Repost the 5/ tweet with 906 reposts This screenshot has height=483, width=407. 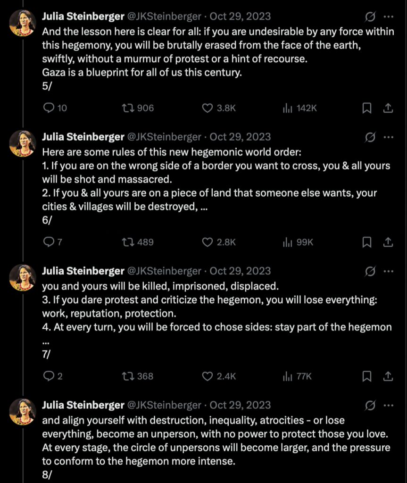(x=127, y=108)
